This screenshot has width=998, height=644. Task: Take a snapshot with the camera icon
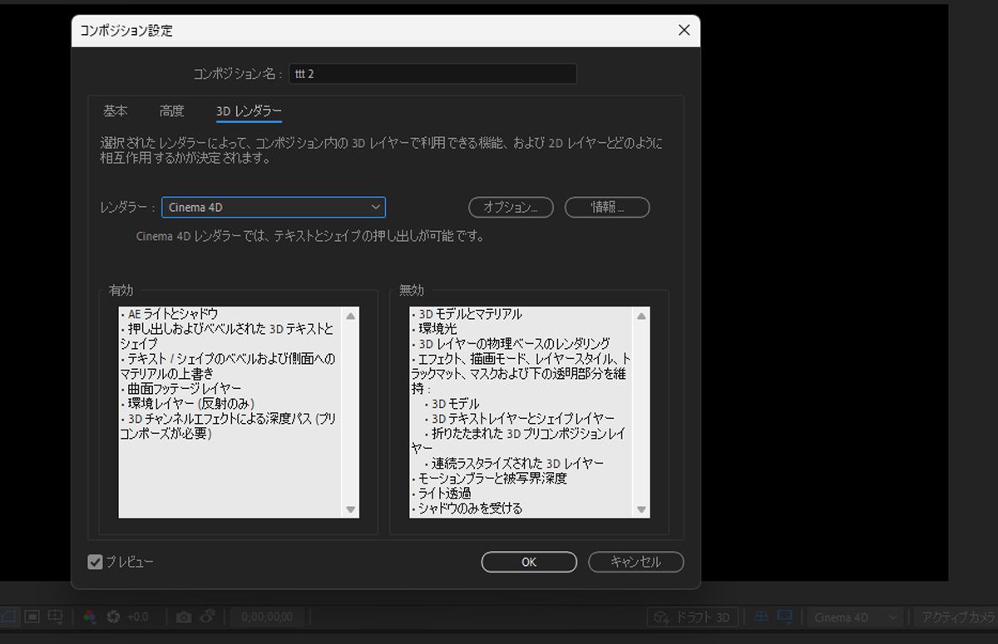coord(185,617)
